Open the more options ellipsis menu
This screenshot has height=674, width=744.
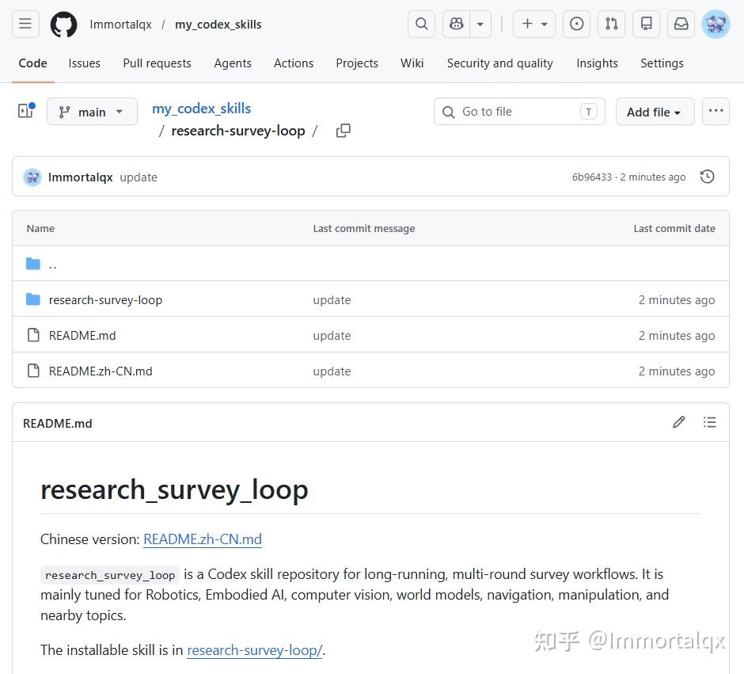[716, 112]
